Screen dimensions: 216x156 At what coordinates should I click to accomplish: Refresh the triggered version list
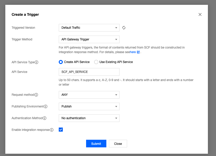(124, 28)
